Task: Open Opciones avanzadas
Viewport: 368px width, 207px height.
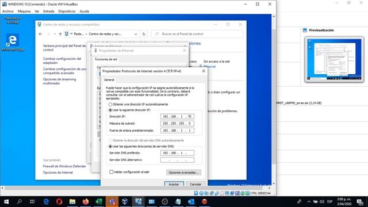Action: tap(183, 172)
